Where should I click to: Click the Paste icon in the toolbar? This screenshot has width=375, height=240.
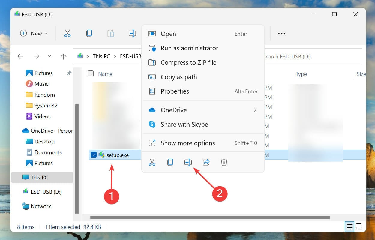point(111,33)
